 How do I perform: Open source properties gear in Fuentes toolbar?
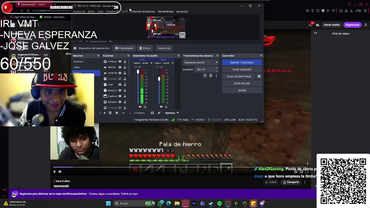[x=117, y=113]
